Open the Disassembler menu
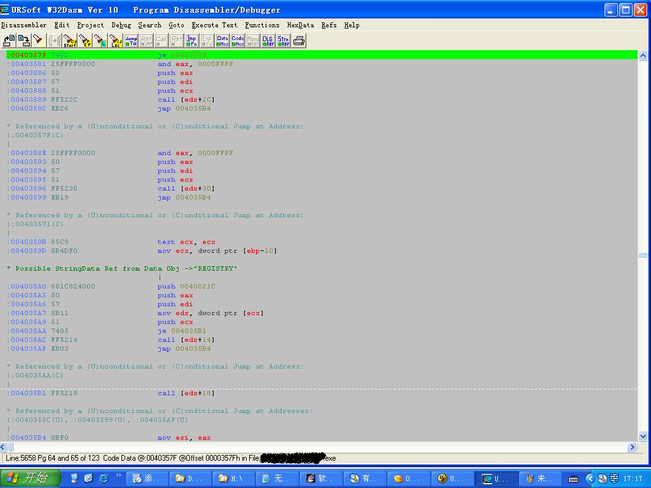Image resolution: width=651 pixels, height=488 pixels. pyautogui.click(x=24, y=25)
